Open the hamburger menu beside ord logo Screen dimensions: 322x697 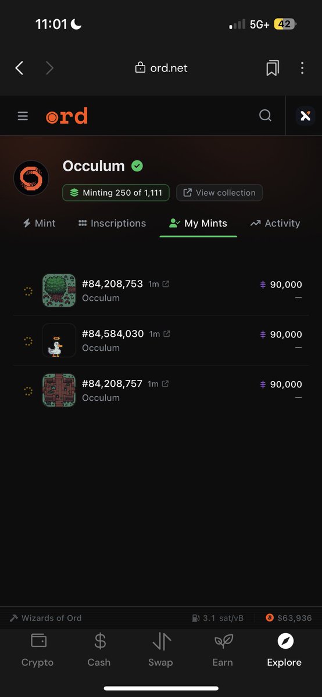point(23,116)
